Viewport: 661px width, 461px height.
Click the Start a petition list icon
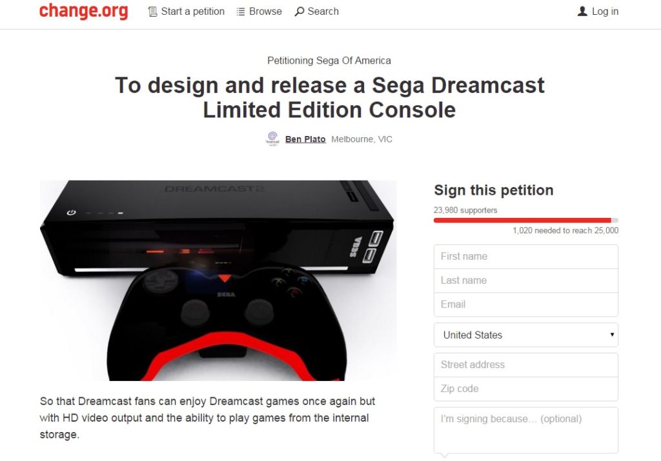[152, 11]
